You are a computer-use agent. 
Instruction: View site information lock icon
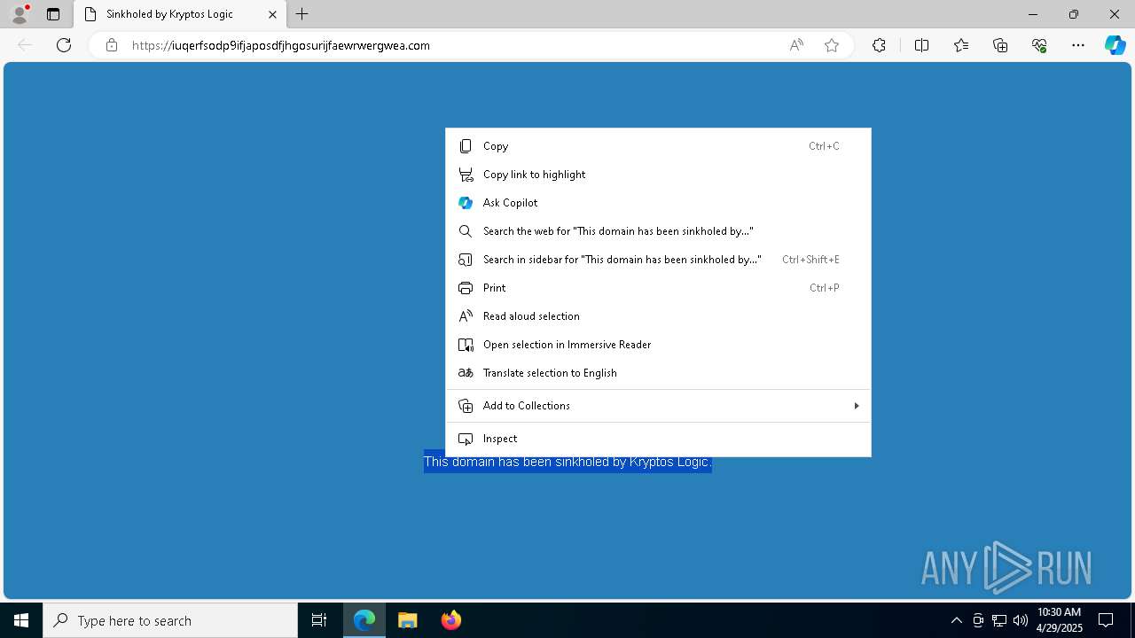click(111, 45)
